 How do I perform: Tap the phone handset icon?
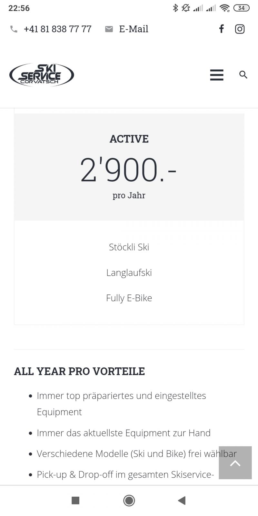(x=14, y=29)
